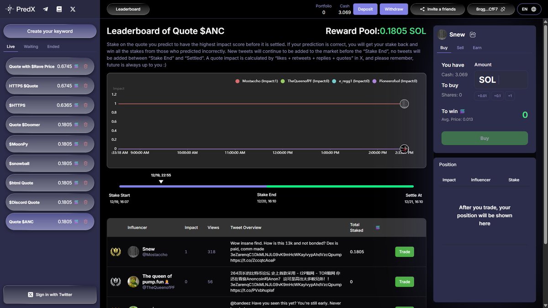Select the Earn tab in trade panel
The height and width of the screenshot is (308, 548).
point(477,47)
